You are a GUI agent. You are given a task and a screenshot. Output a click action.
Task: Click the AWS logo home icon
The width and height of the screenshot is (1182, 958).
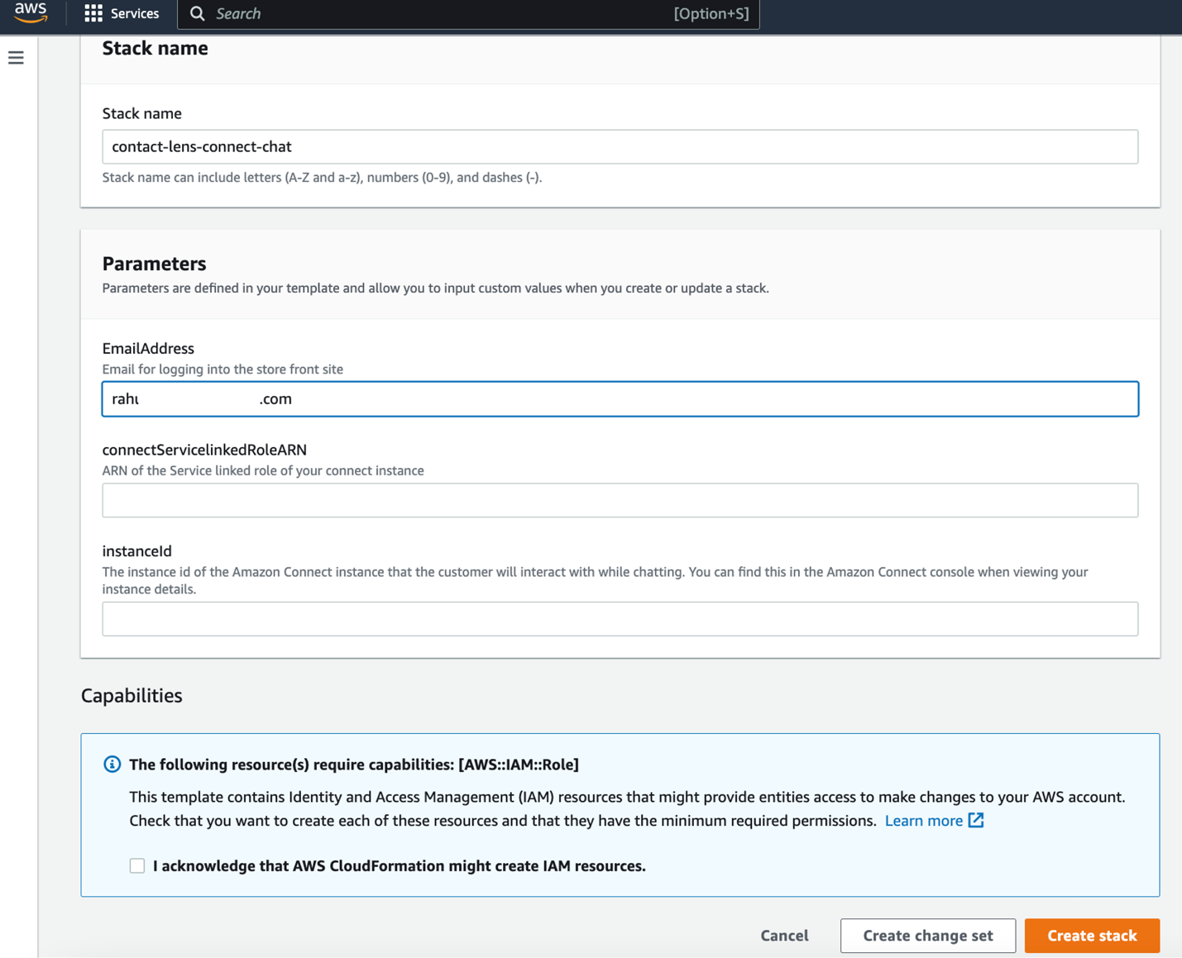click(x=31, y=12)
